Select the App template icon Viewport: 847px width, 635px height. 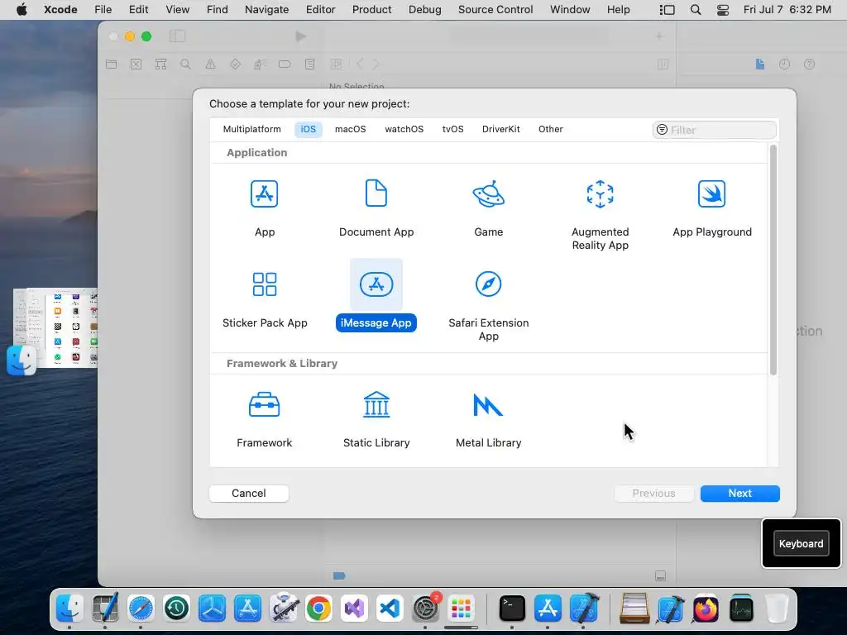point(264,193)
